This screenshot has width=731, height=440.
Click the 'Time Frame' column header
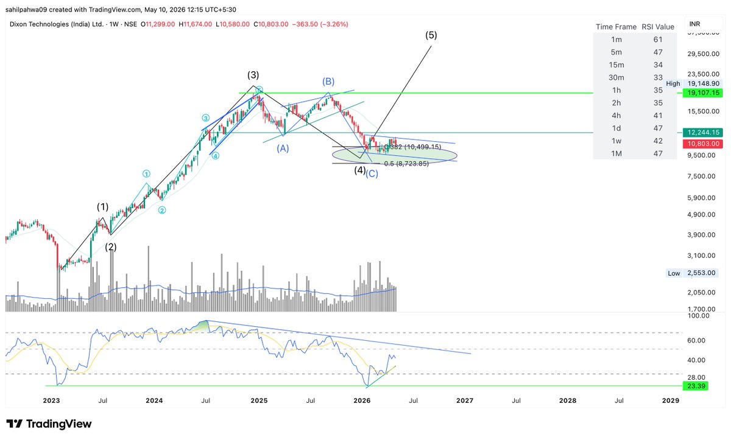[x=616, y=27]
